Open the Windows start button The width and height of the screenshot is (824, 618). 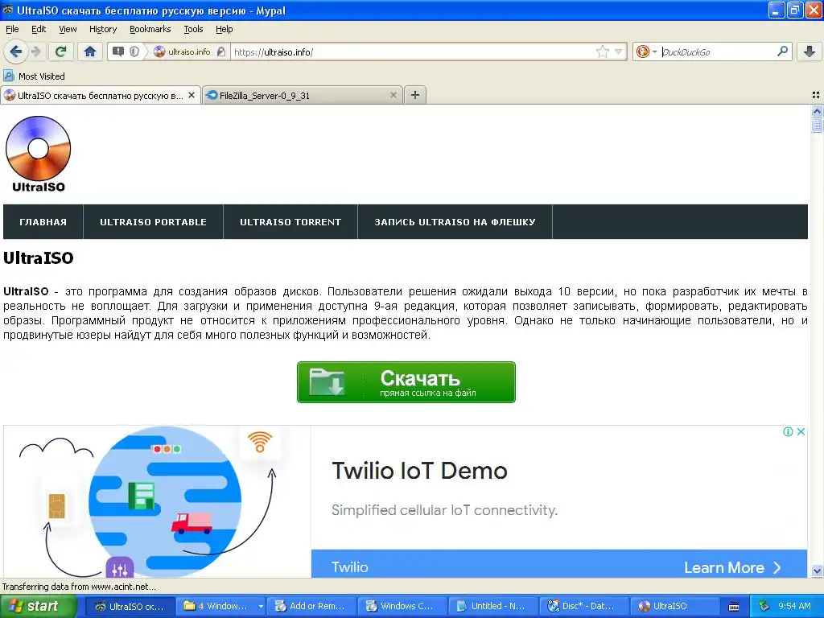38,606
